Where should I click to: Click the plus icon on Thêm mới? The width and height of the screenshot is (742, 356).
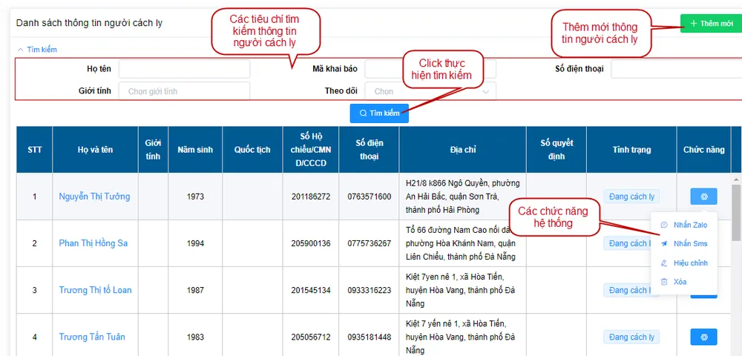(694, 24)
